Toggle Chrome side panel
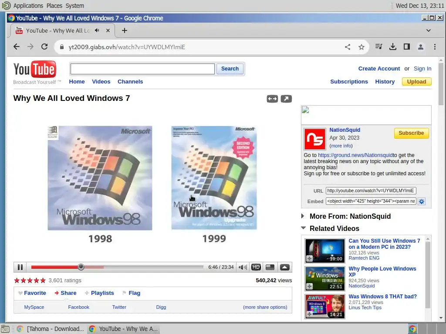The image size is (446, 334). point(407,47)
